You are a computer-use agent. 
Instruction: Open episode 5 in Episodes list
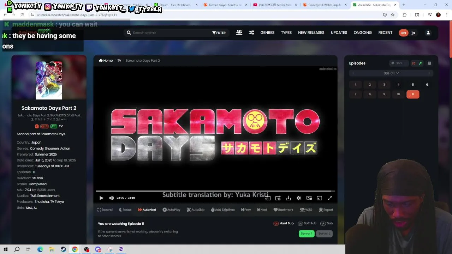pos(412,85)
